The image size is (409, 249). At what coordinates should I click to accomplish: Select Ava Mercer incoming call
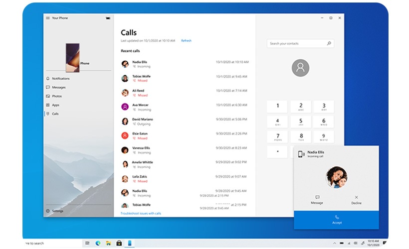point(185,107)
